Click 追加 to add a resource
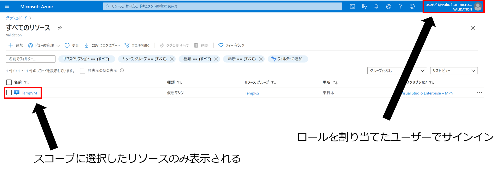 16,45
